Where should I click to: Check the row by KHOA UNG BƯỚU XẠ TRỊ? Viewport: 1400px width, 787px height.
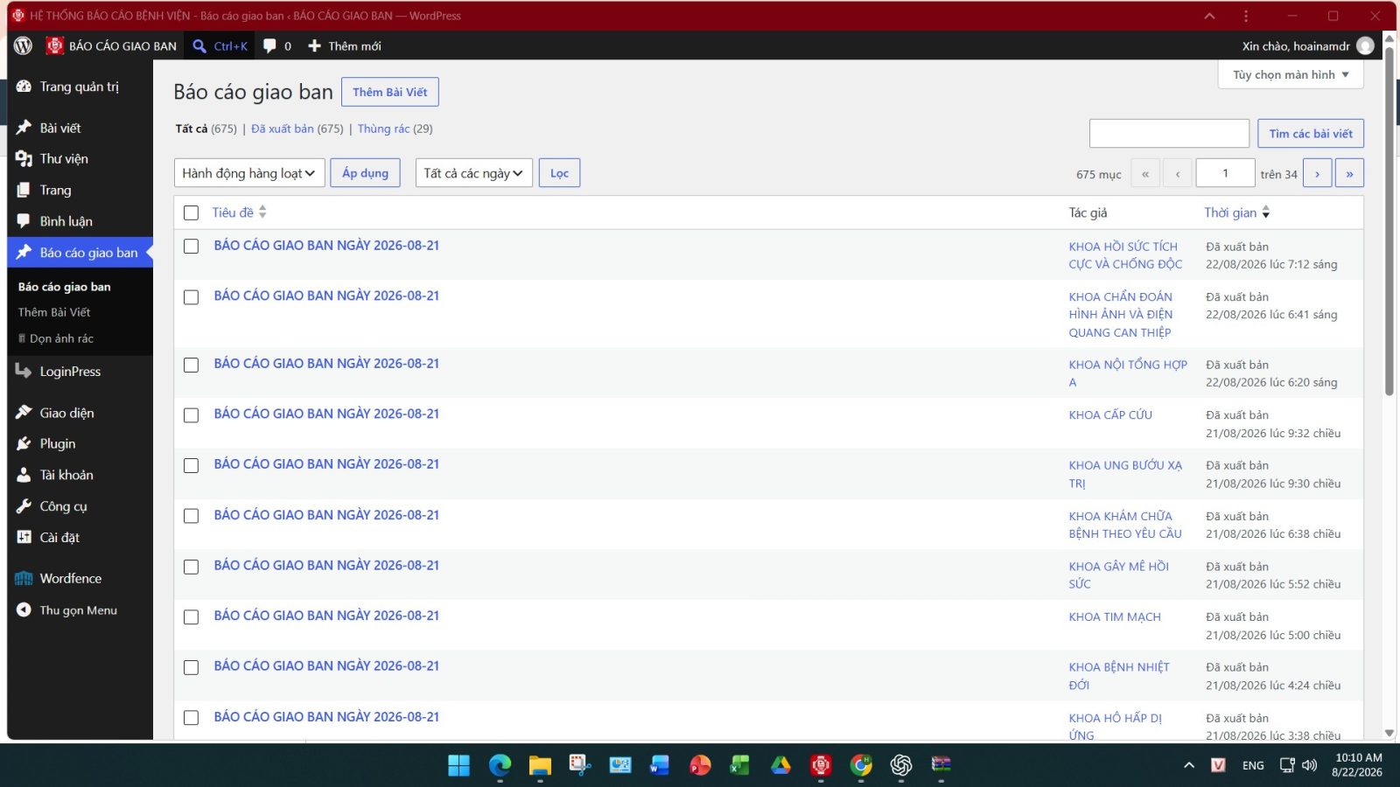click(x=191, y=466)
